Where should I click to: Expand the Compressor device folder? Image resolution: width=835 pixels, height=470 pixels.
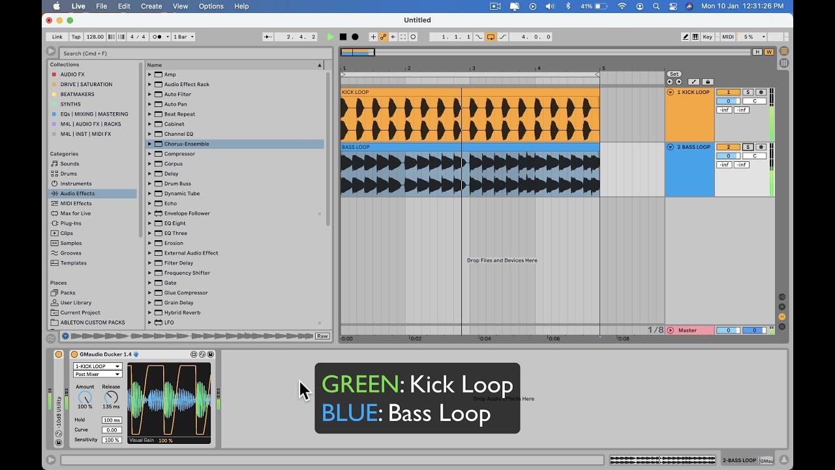coord(149,154)
